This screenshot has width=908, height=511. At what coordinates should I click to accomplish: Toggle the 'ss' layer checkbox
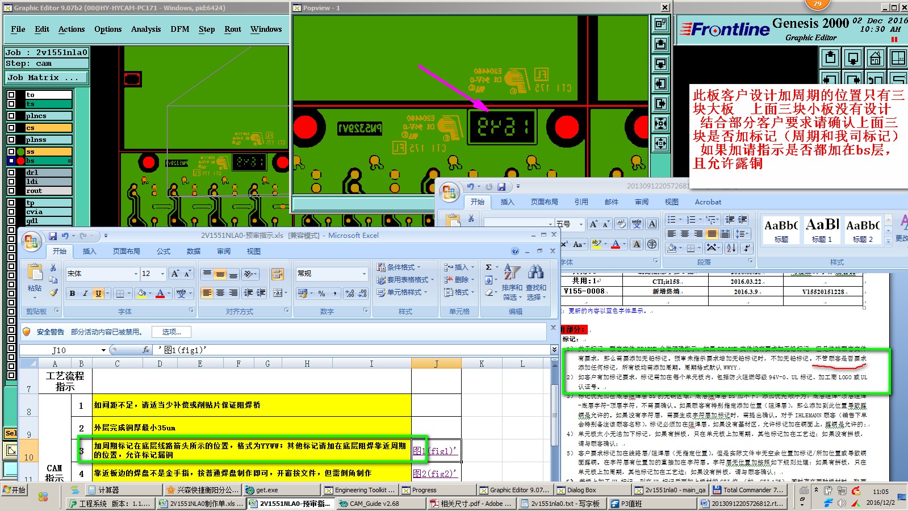click(x=11, y=152)
